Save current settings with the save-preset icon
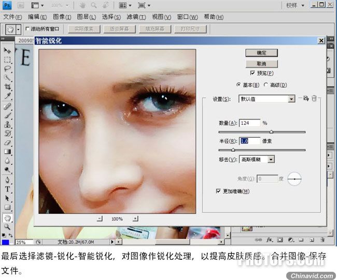This screenshot has width=337, height=280. (306, 98)
